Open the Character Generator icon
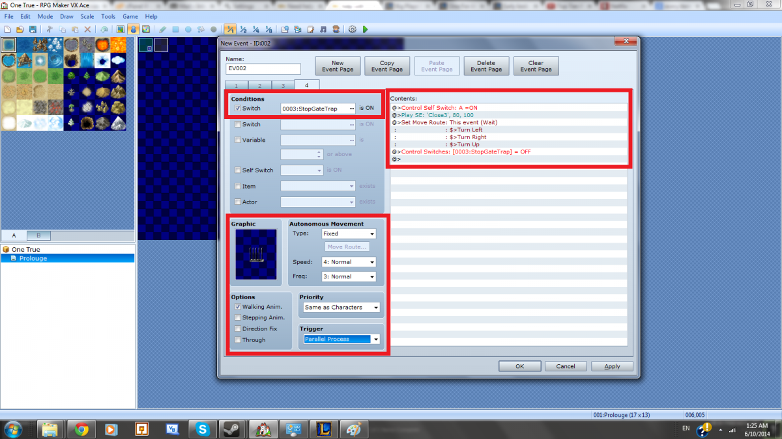 (x=336, y=29)
